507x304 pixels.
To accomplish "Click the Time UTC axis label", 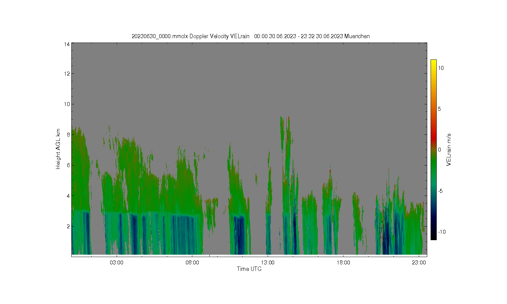I will [249, 269].
